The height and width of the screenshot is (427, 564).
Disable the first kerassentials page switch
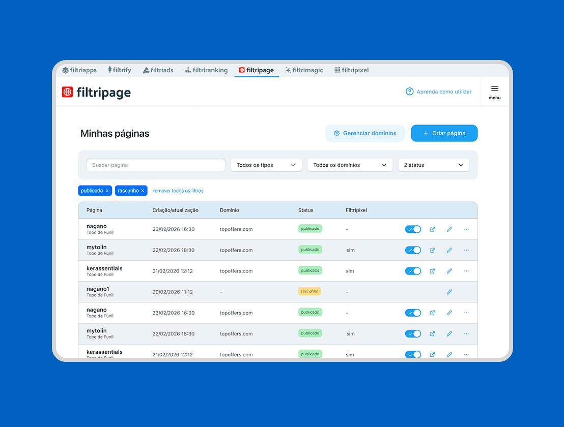point(413,271)
